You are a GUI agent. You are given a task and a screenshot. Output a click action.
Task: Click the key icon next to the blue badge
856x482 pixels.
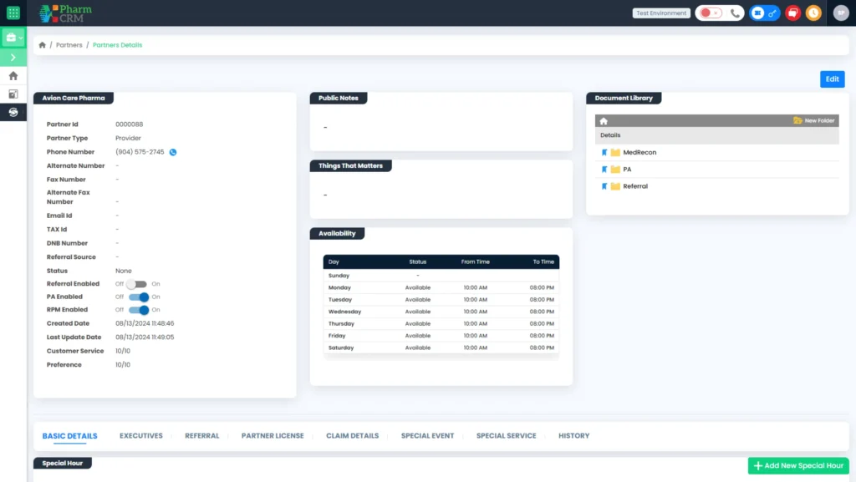[772, 13]
